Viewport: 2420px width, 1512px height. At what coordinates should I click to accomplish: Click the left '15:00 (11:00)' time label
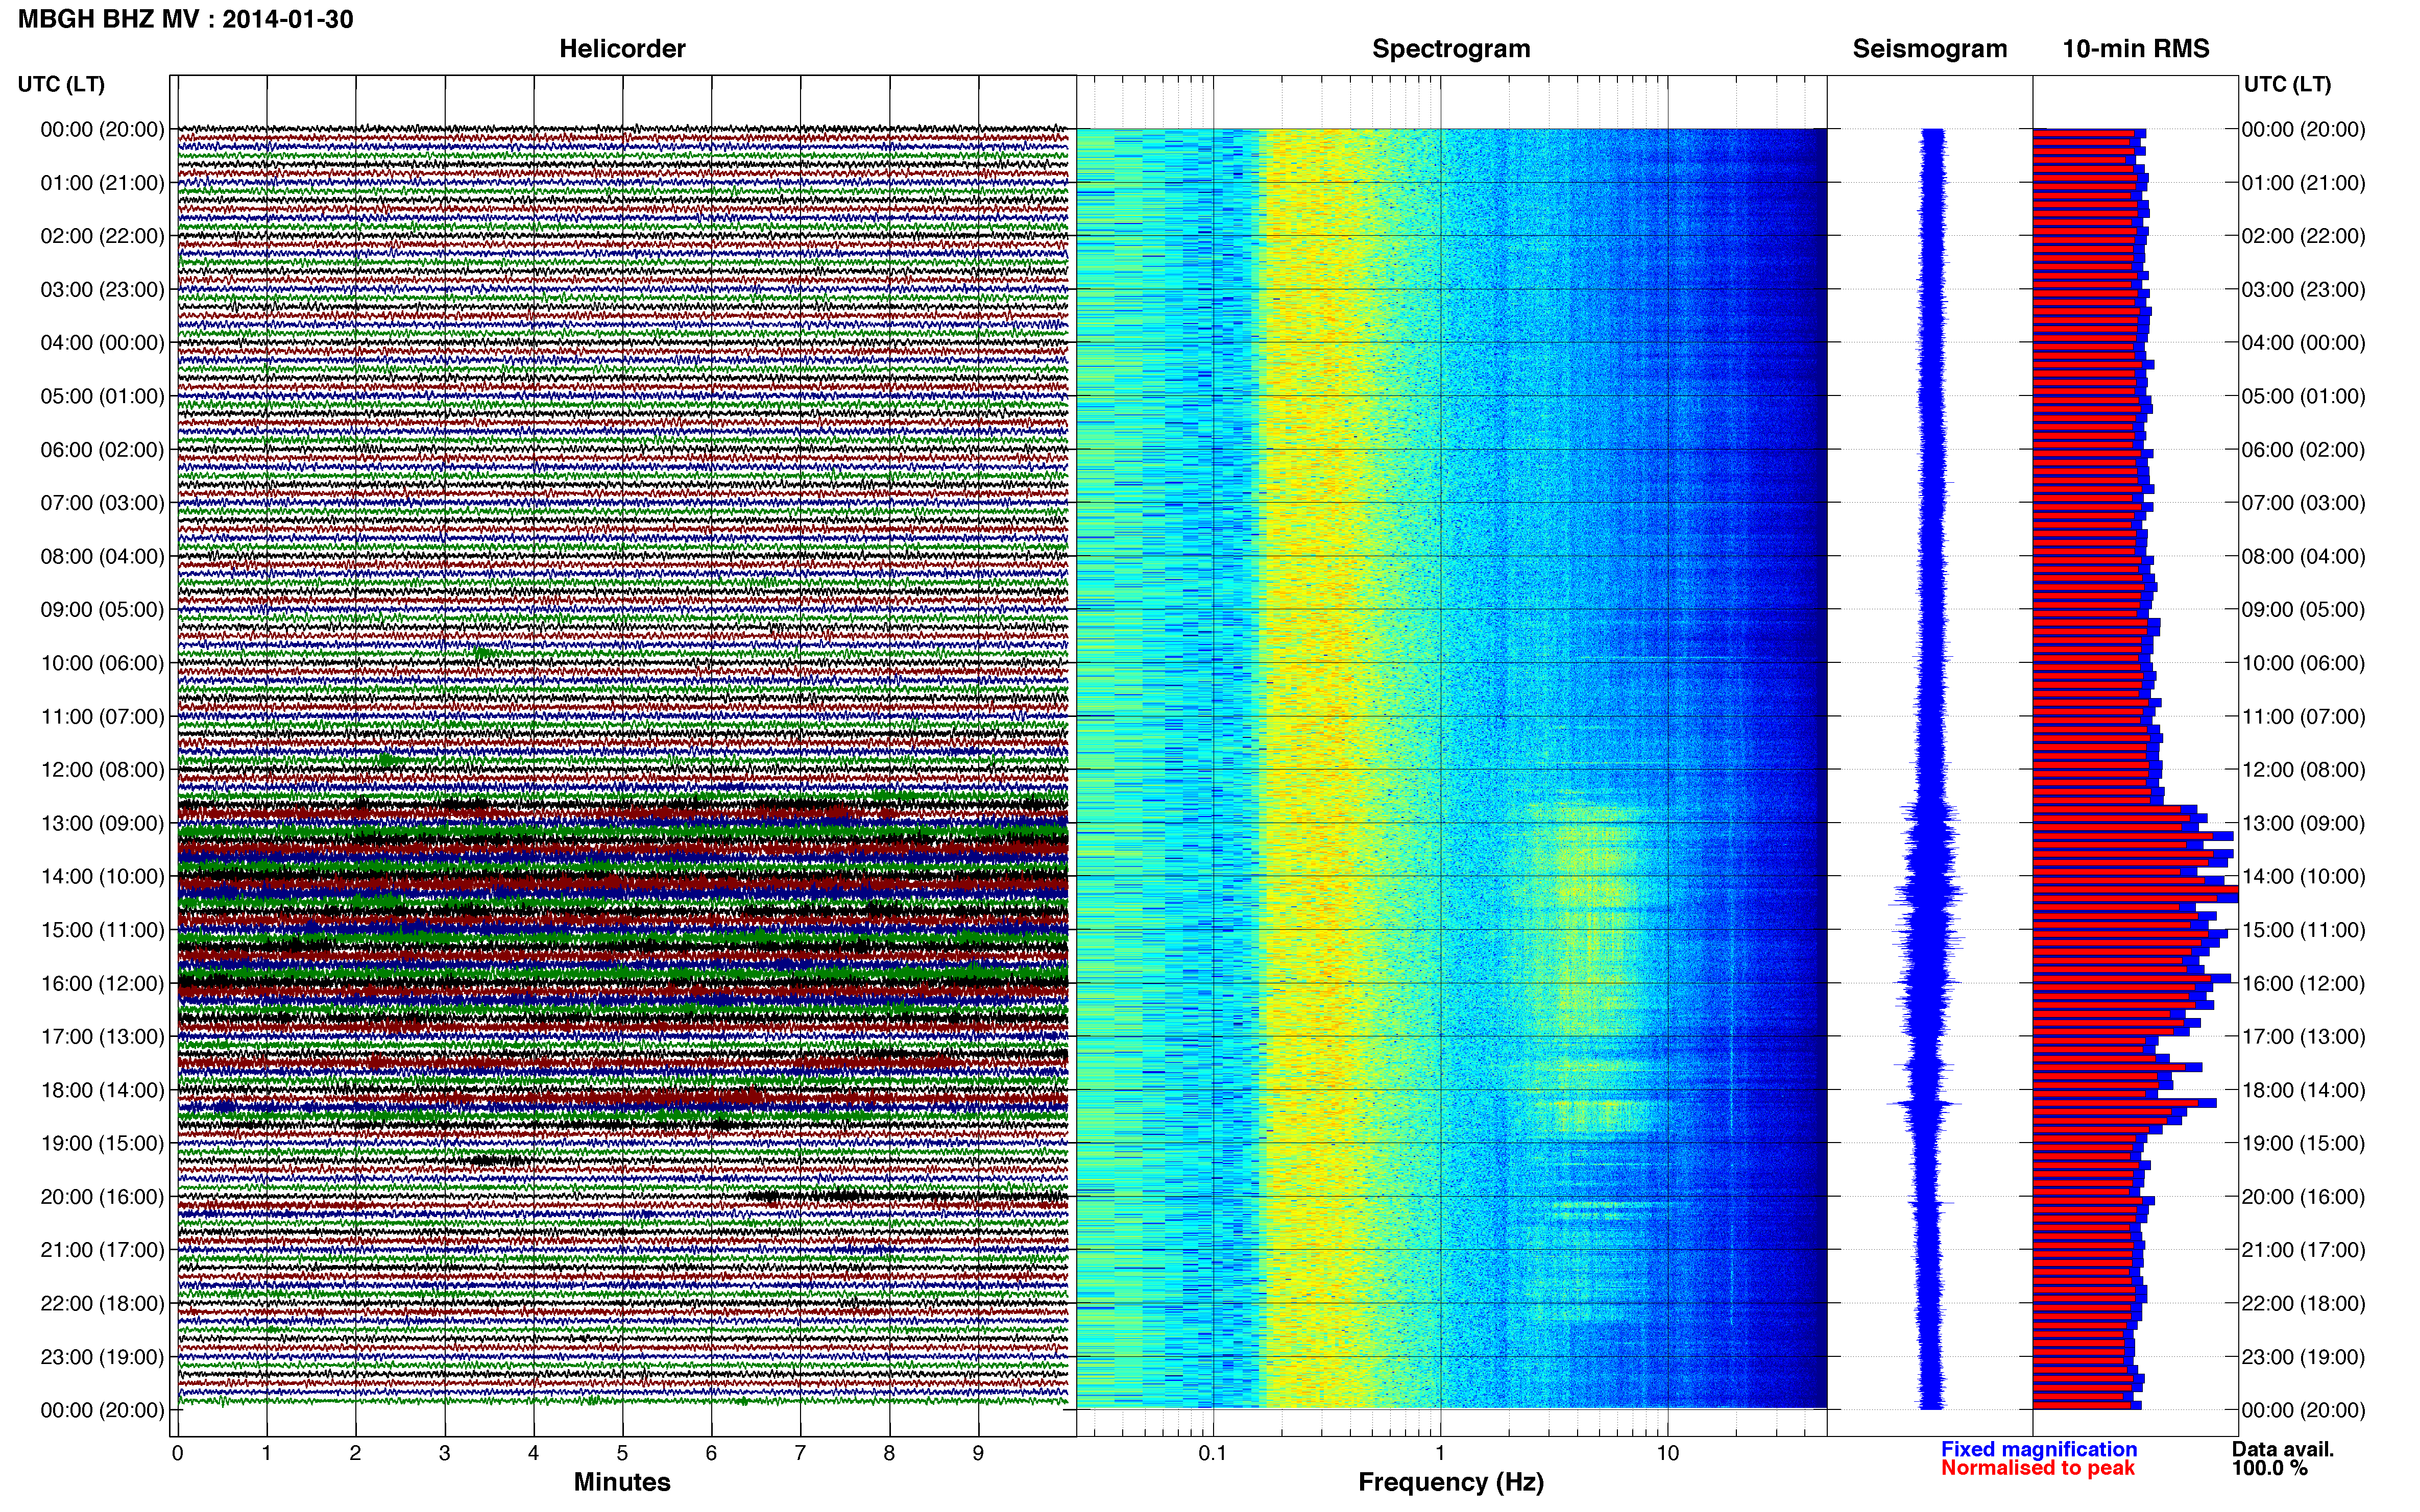pyautogui.click(x=102, y=930)
